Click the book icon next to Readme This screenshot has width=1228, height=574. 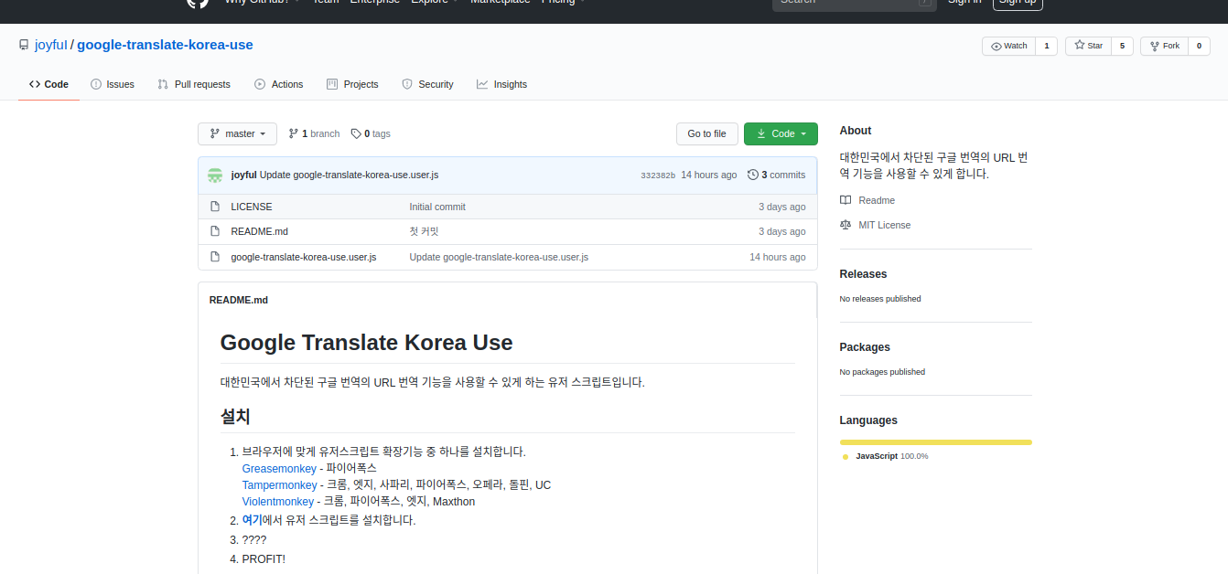pos(846,200)
